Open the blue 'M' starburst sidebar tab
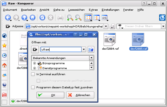 4,75
